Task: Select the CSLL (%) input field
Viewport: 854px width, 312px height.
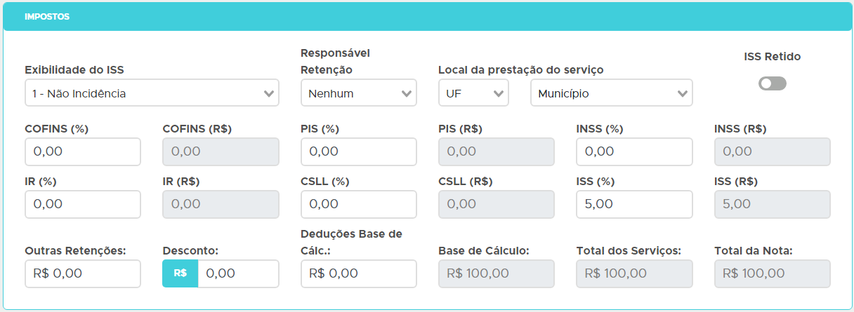Action: 358,204
